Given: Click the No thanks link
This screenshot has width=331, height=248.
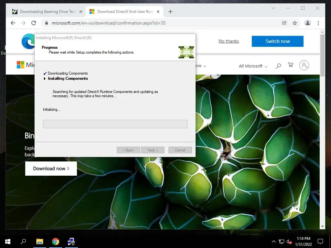Looking at the screenshot, I should pyautogui.click(x=229, y=41).
